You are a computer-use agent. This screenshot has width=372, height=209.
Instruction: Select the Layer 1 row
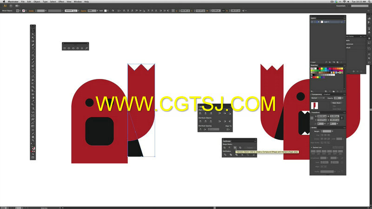328,22
